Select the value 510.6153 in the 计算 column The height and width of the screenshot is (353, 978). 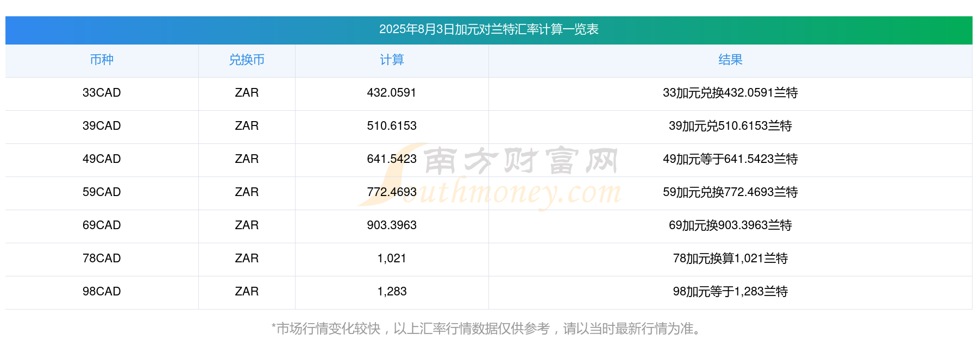coord(392,126)
